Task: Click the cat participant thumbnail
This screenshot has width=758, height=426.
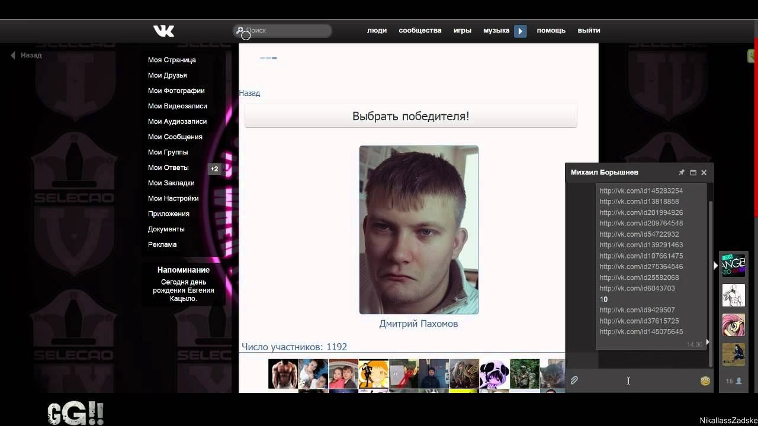Action: pos(553,374)
